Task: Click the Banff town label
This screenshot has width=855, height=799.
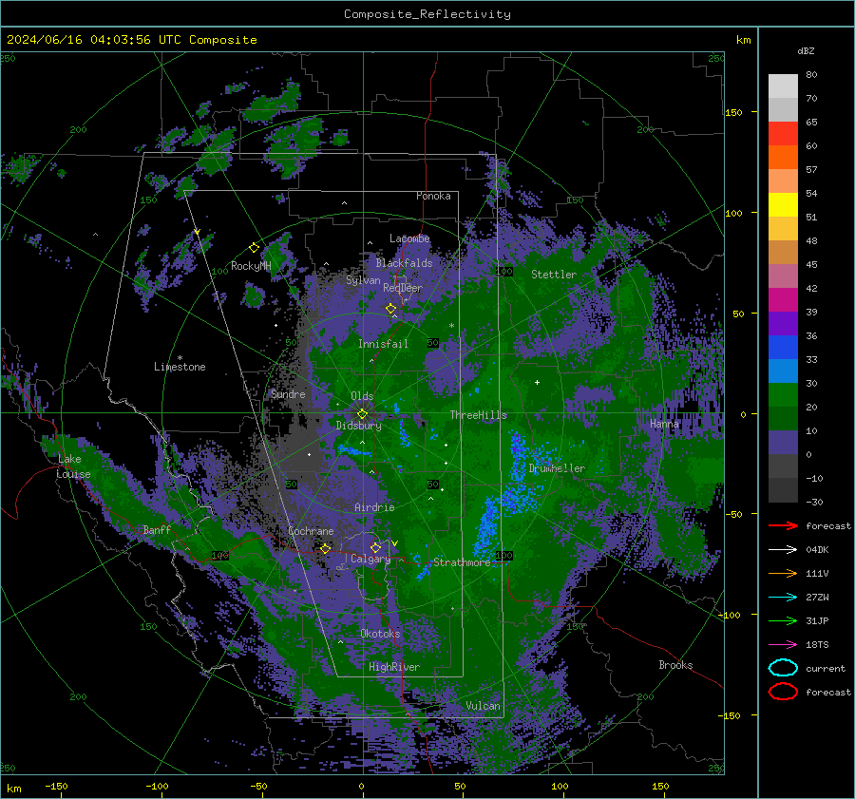Action: (x=157, y=529)
